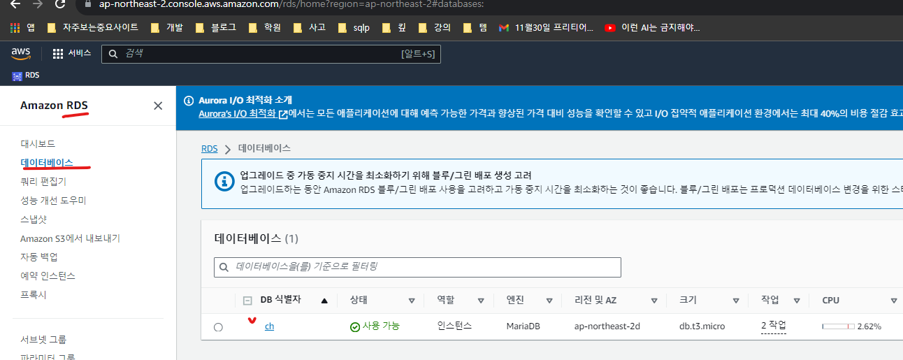The image size is (903, 360).
Task: Click the ap-northeast-2d cell
Action: [607, 326]
